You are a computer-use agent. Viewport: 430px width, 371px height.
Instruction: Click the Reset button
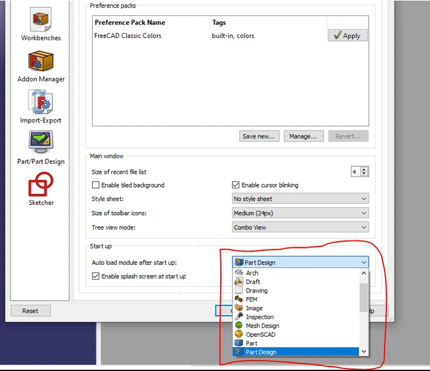(x=31, y=311)
